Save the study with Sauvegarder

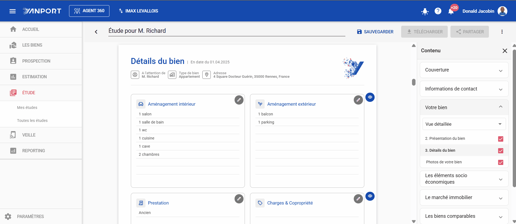click(x=375, y=32)
